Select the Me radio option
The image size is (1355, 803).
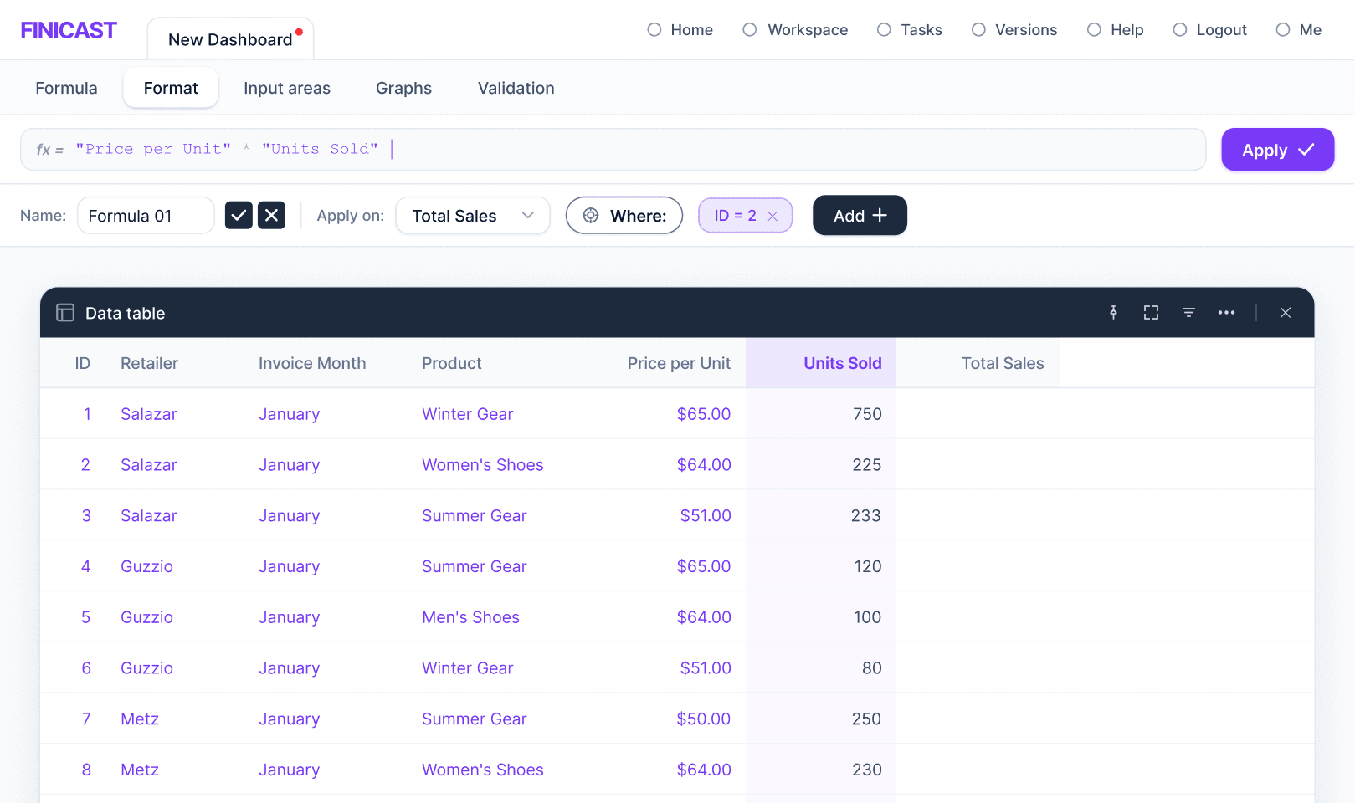coord(1283,30)
